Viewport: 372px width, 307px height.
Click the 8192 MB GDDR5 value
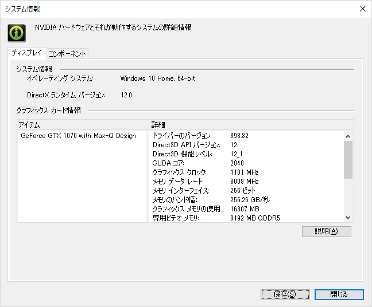tap(255, 218)
